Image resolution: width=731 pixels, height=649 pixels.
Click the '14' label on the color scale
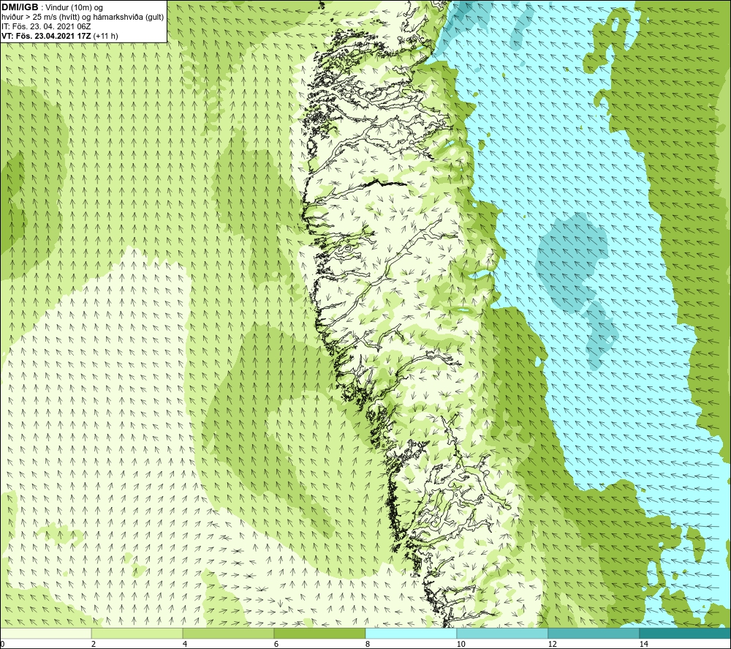pyautogui.click(x=643, y=645)
